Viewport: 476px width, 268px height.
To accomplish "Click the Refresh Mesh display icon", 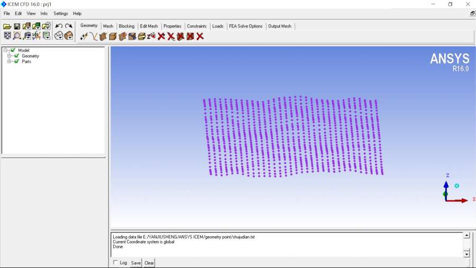I will (x=46, y=36).
